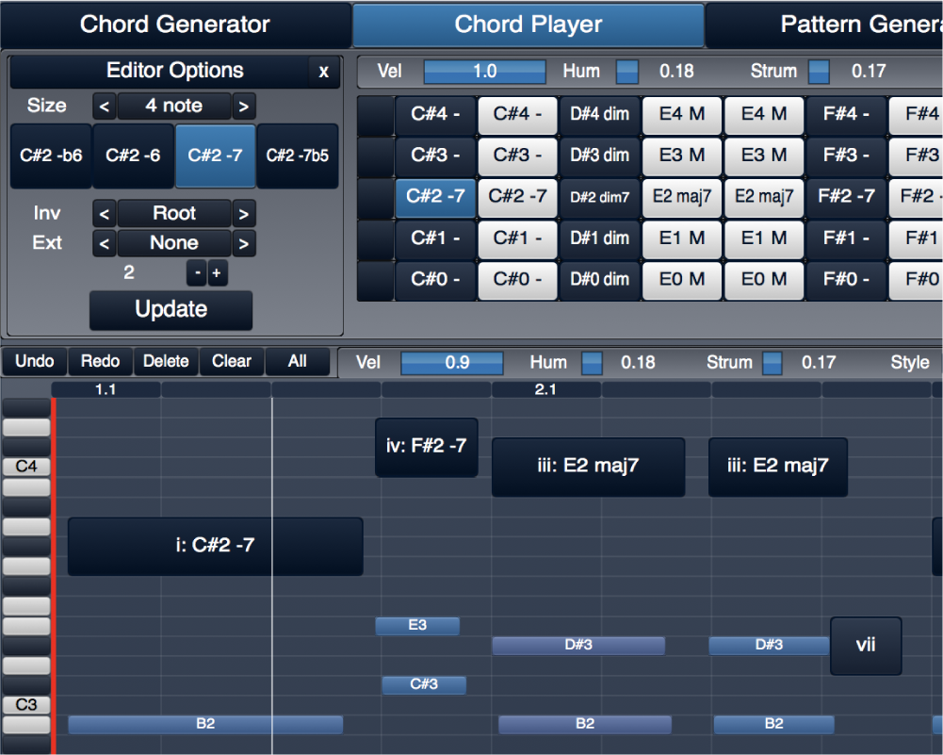Step Ext backward with left arrow
The width and height of the screenshot is (943, 755).
pyautogui.click(x=104, y=243)
